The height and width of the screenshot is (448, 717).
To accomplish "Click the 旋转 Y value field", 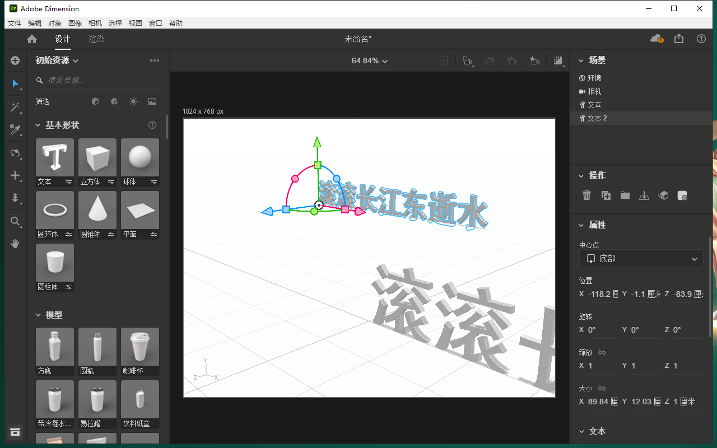I will tap(646, 330).
